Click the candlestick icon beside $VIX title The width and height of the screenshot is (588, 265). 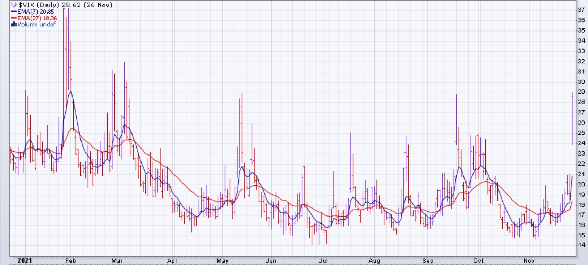[x=14, y=5]
